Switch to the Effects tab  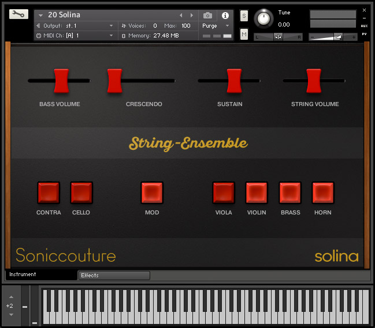click(x=114, y=276)
